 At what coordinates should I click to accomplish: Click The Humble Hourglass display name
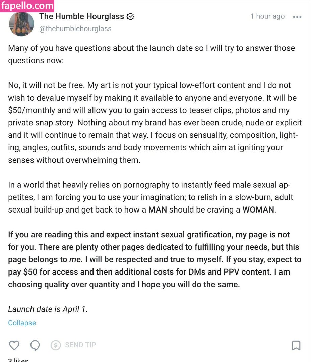[x=82, y=16]
